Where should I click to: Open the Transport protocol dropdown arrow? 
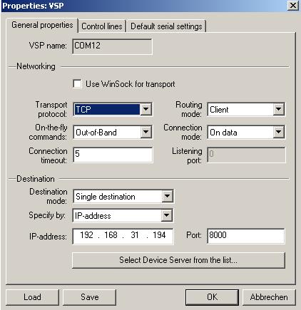point(146,109)
